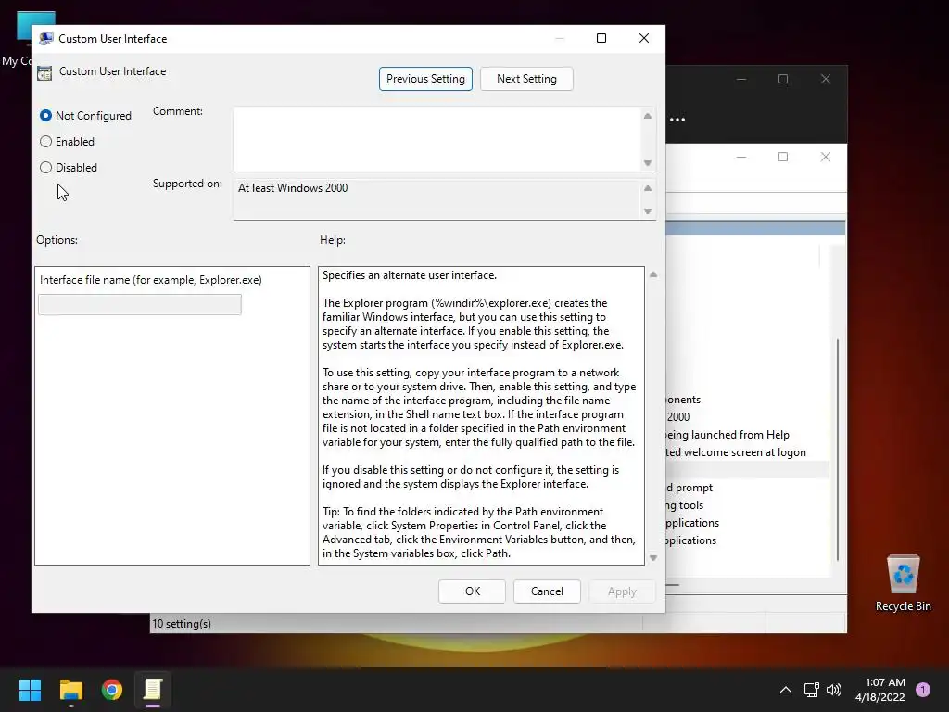
Task: Show hidden icons in system tray
Action: point(786,690)
